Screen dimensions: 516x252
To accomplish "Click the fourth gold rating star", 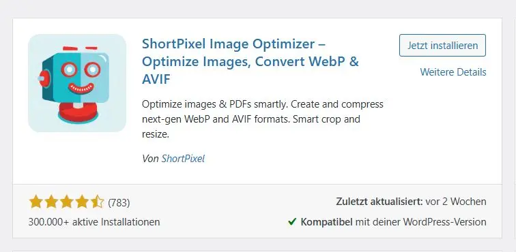I will [82, 202].
